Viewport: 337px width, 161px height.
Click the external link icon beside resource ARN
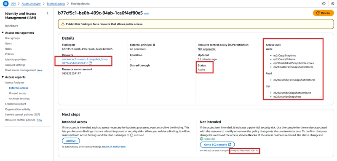click(x=90, y=63)
